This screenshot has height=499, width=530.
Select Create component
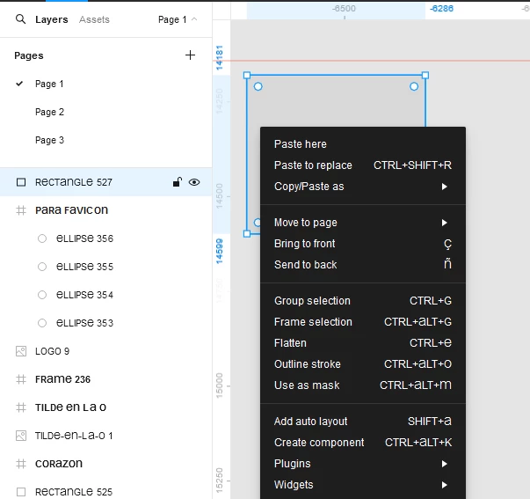click(x=363, y=442)
